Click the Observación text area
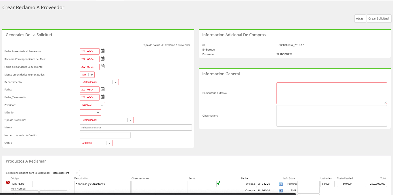 (332, 116)
